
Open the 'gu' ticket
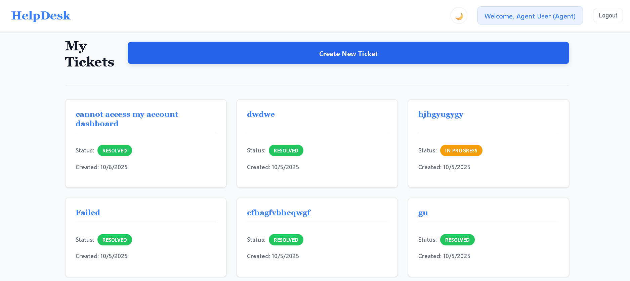[423, 213]
